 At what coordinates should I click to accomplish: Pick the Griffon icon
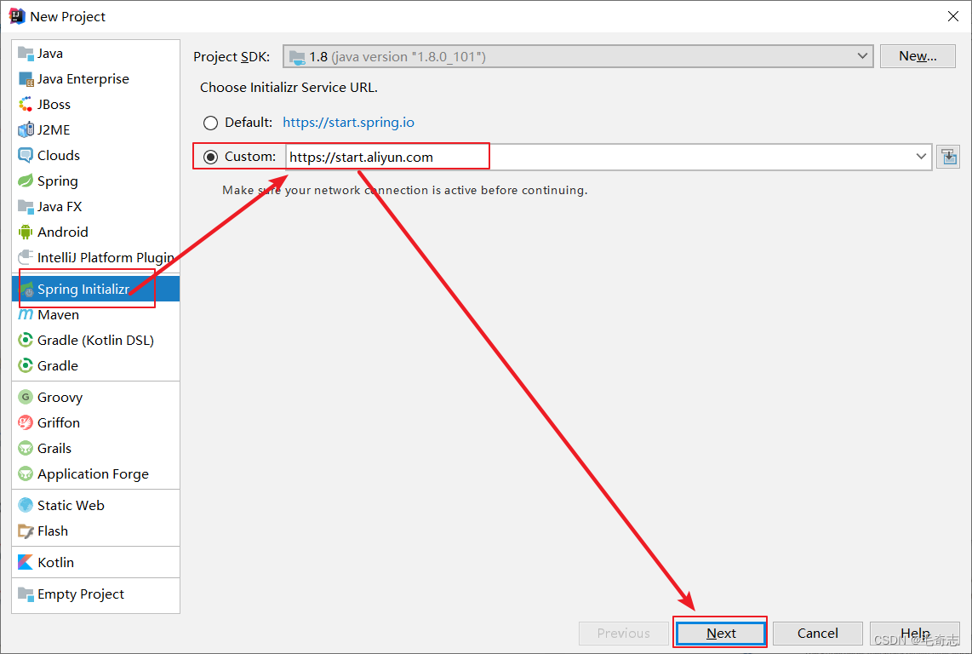point(26,422)
